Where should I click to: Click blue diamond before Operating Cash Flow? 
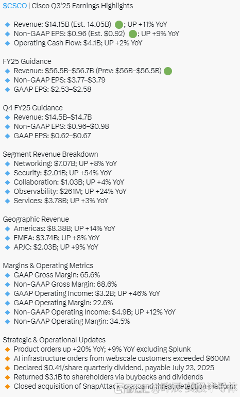[8, 43]
